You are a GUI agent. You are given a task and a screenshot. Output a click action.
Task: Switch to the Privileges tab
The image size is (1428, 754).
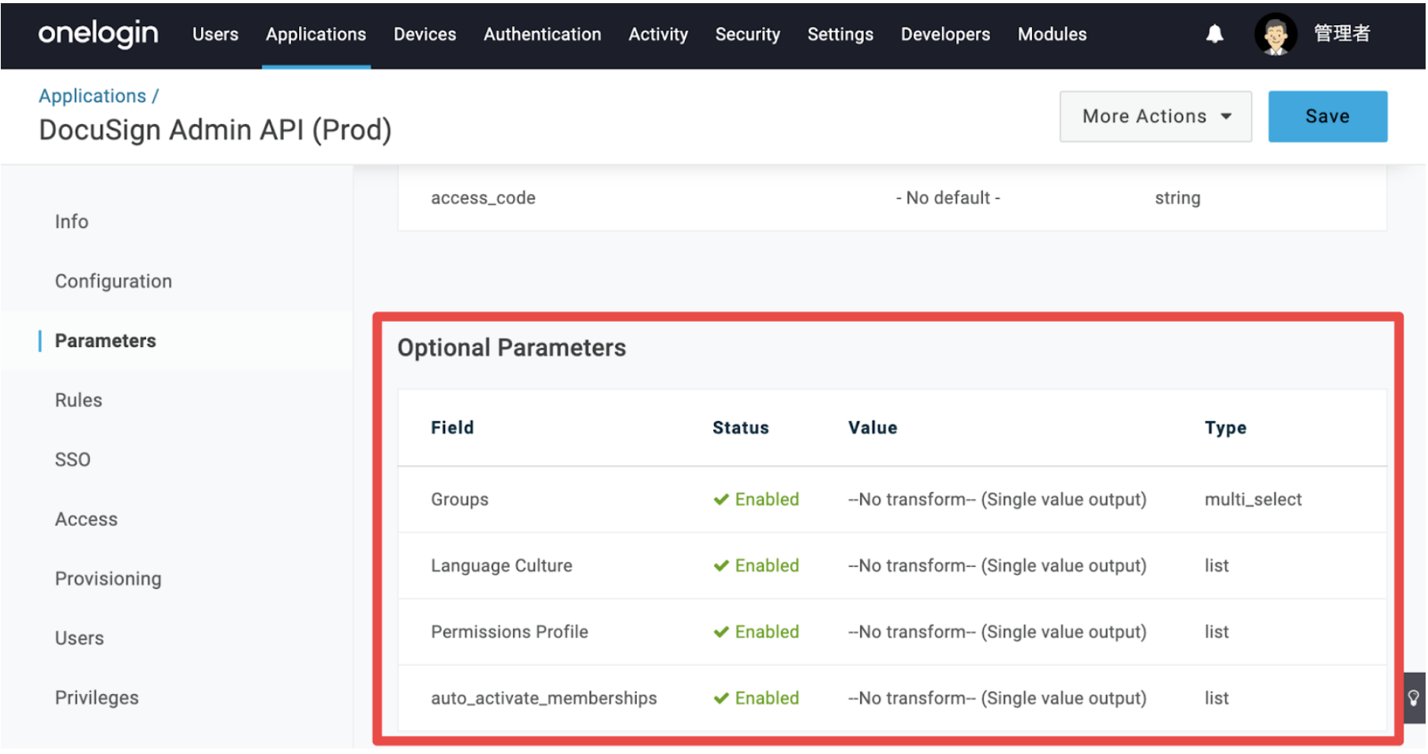coord(96,698)
